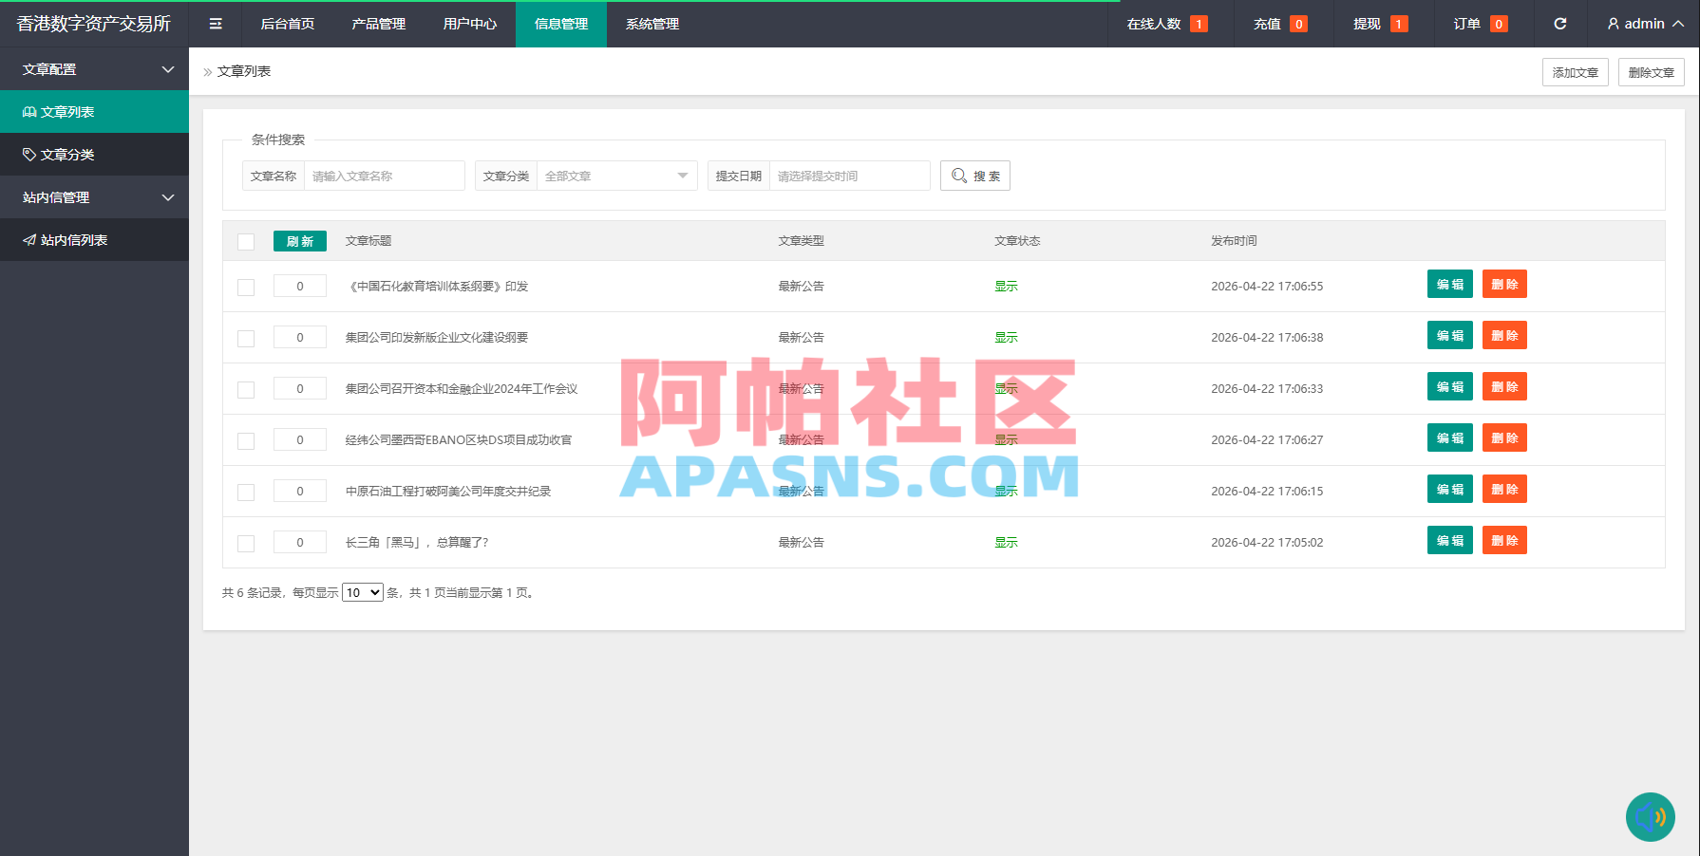Check the row for 集团公司召开资本和金融企业2024年工作会议
The height and width of the screenshot is (856, 1700).
click(246, 390)
